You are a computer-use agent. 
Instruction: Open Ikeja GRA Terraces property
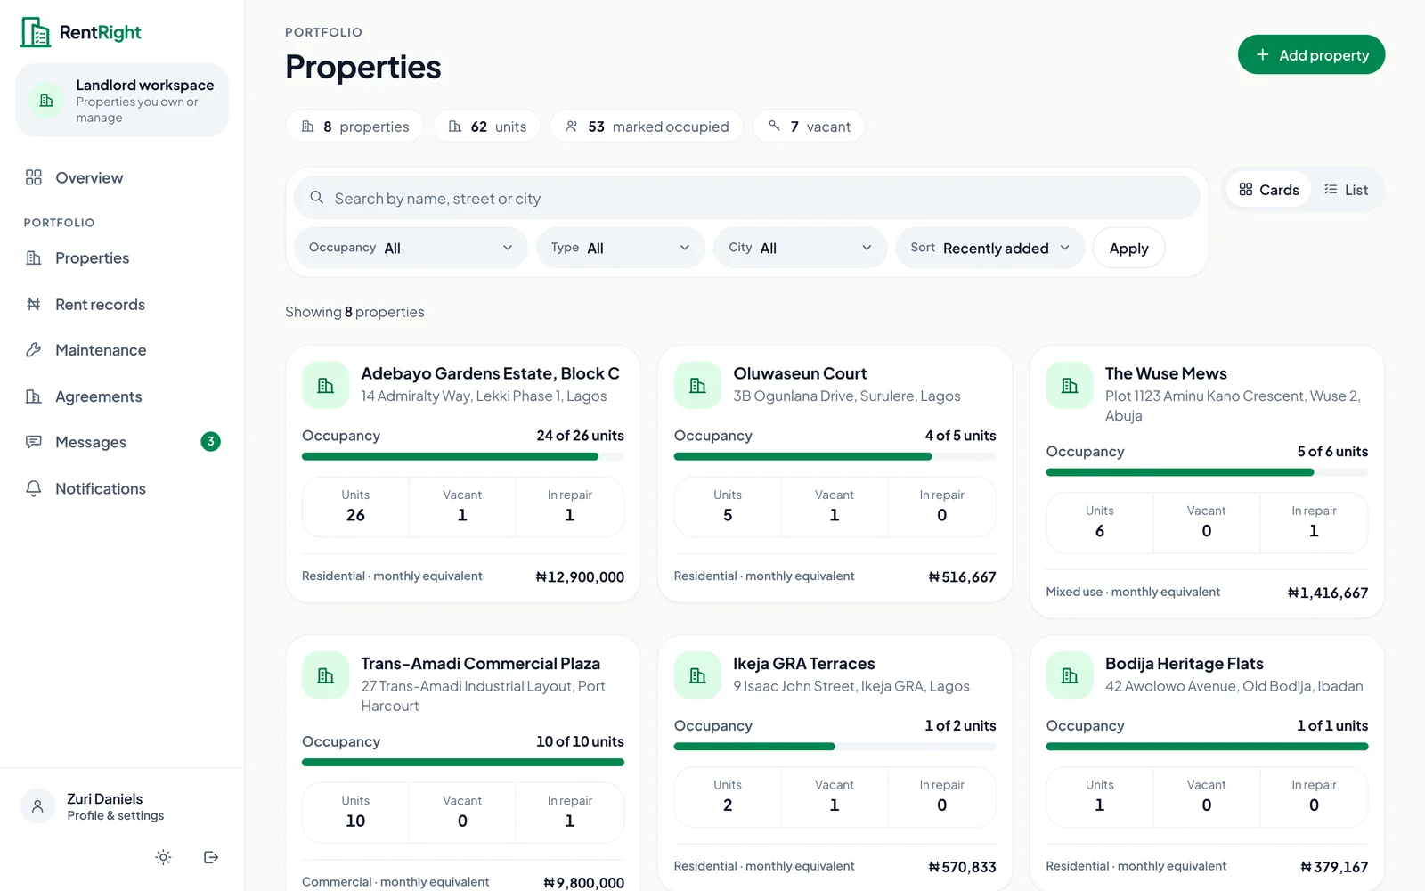(835, 764)
